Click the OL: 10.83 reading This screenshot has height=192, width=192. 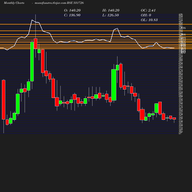[x=149, y=20]
